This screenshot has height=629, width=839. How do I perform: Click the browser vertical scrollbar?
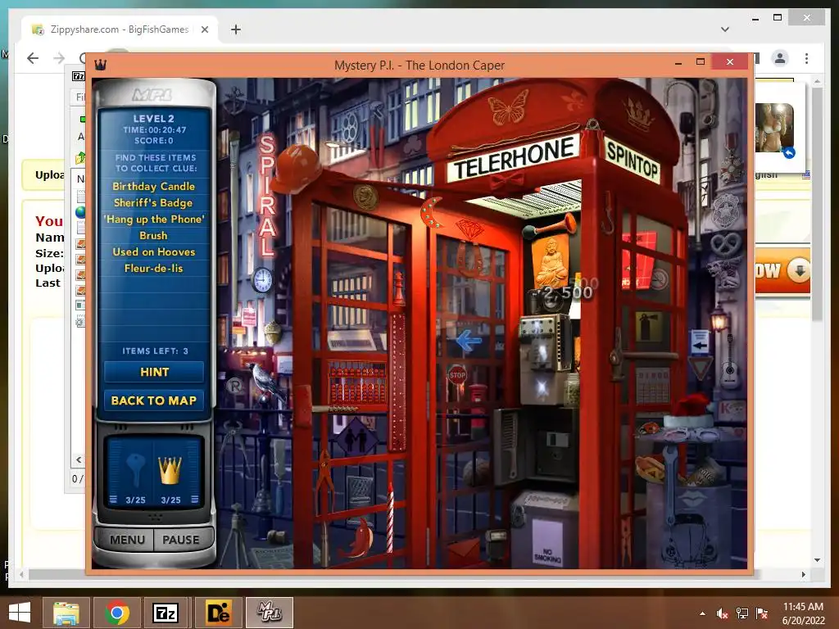pos(817,203)
